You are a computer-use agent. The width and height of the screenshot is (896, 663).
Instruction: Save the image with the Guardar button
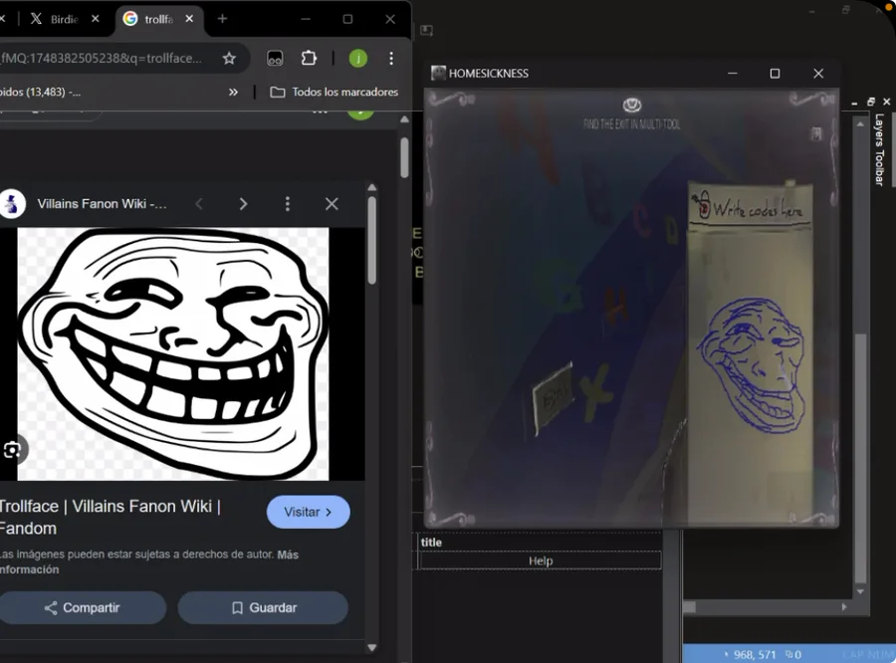(x=263, y=607)
